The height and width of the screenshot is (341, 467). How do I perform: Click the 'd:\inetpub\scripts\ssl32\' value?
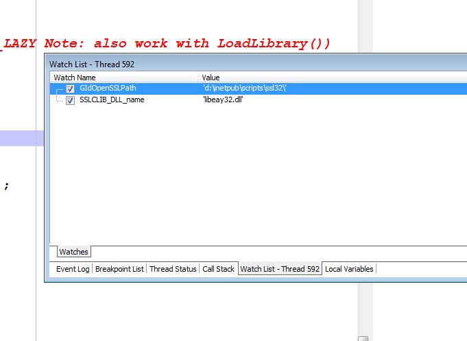[x=245, y=89]
